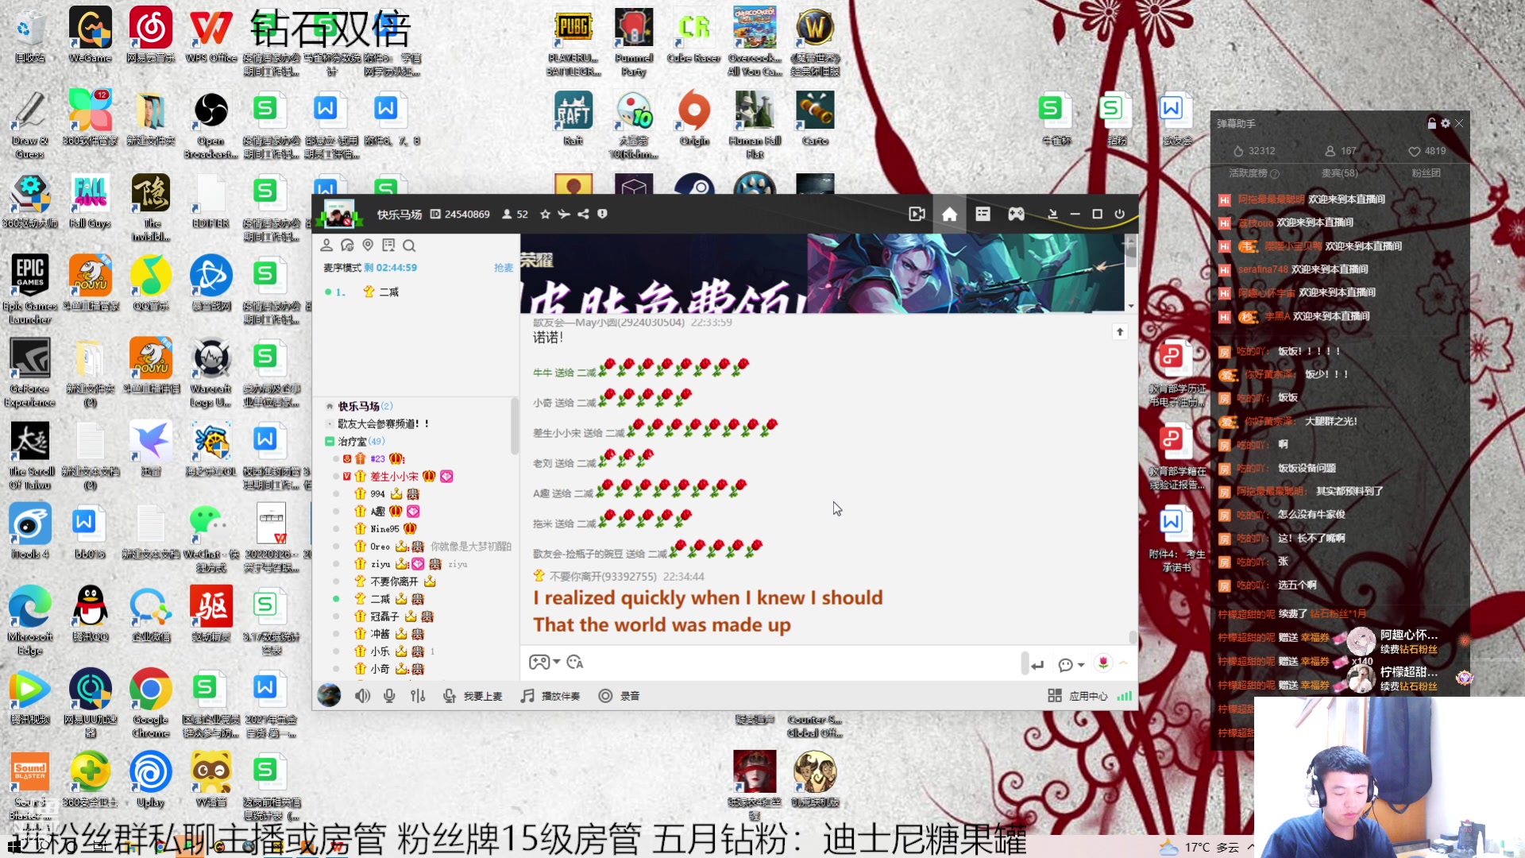The height and width of the screenshot is (858, 1525).
Task: Mute speaker volume in YY bottom bar
Action: pos(362,696)
